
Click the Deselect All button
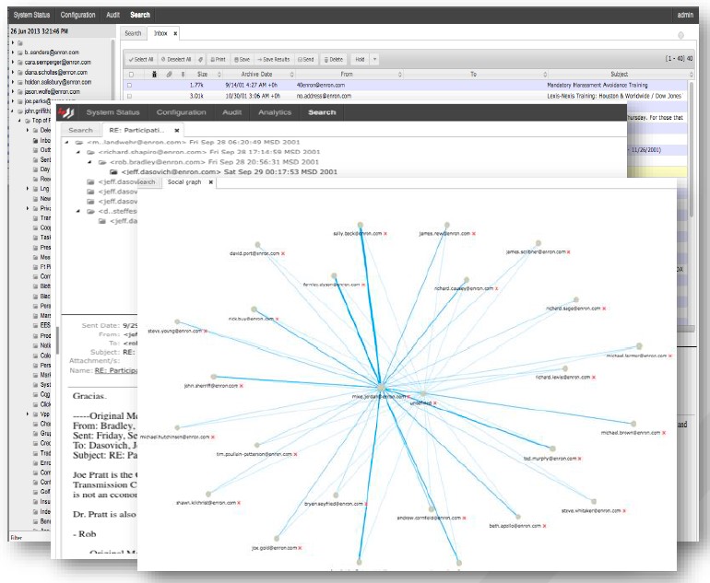(176, 59)
